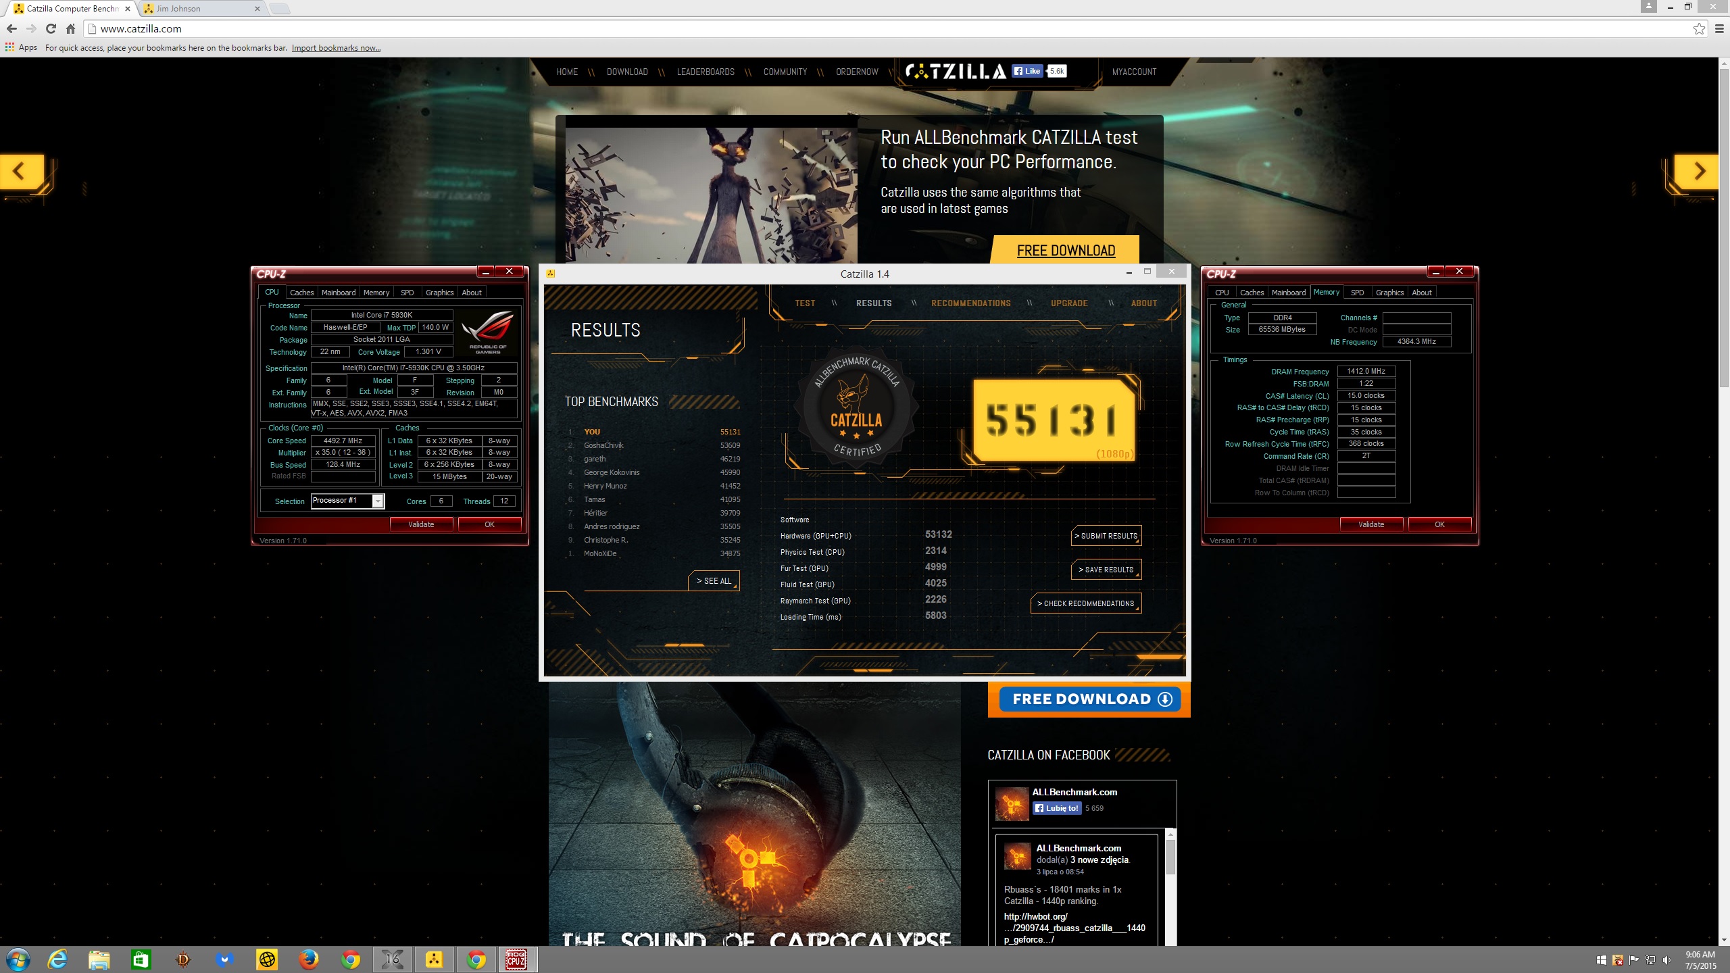Click the volume speaker tray icon
This screenshot has height=973, width=1730.
[x=1667, y=960]
